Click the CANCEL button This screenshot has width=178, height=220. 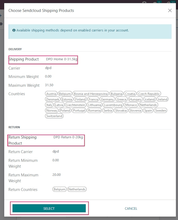[x=131, y=208]
